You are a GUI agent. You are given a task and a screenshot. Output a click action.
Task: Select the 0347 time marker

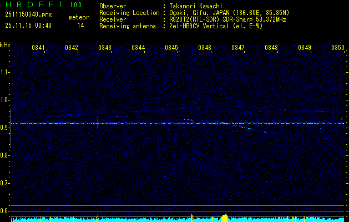(x=238, y=48)
